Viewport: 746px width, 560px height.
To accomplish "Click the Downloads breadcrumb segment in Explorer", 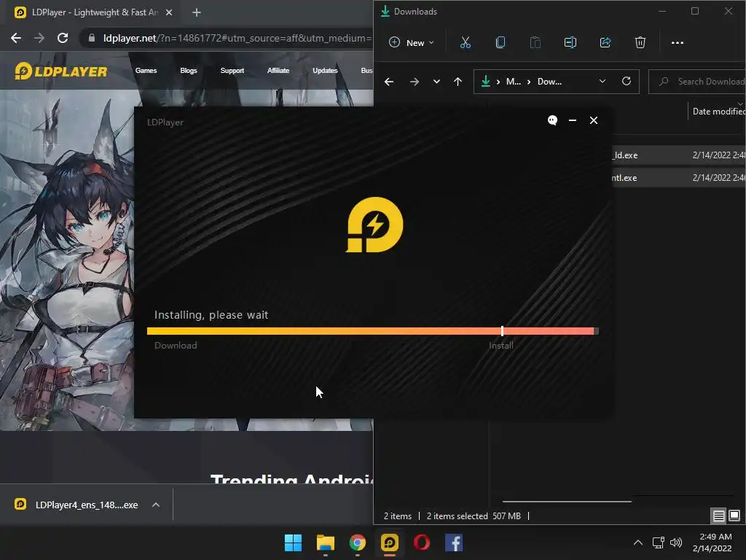I will (549, 82).
